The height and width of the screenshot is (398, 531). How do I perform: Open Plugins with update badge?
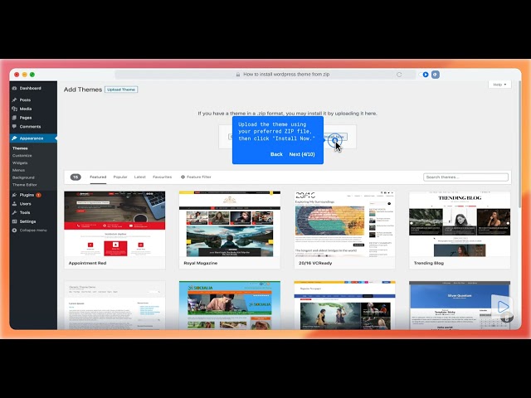click(x=27, y=195)
